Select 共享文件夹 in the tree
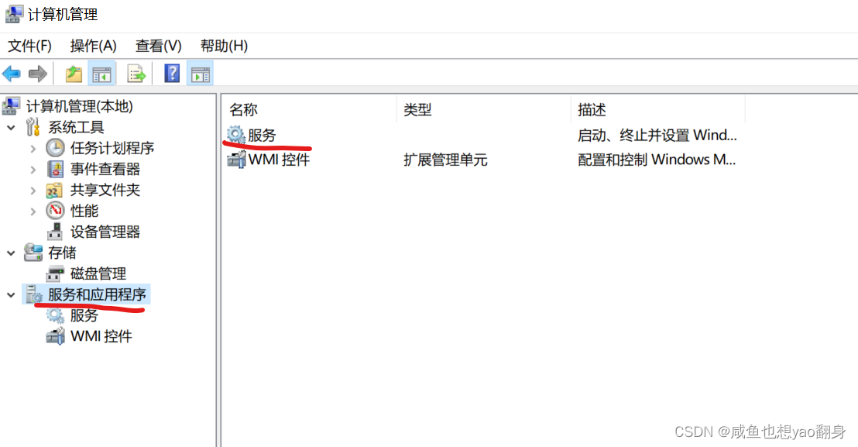The height and width of the screenshot is (447, 858). [x=105, y=190]
